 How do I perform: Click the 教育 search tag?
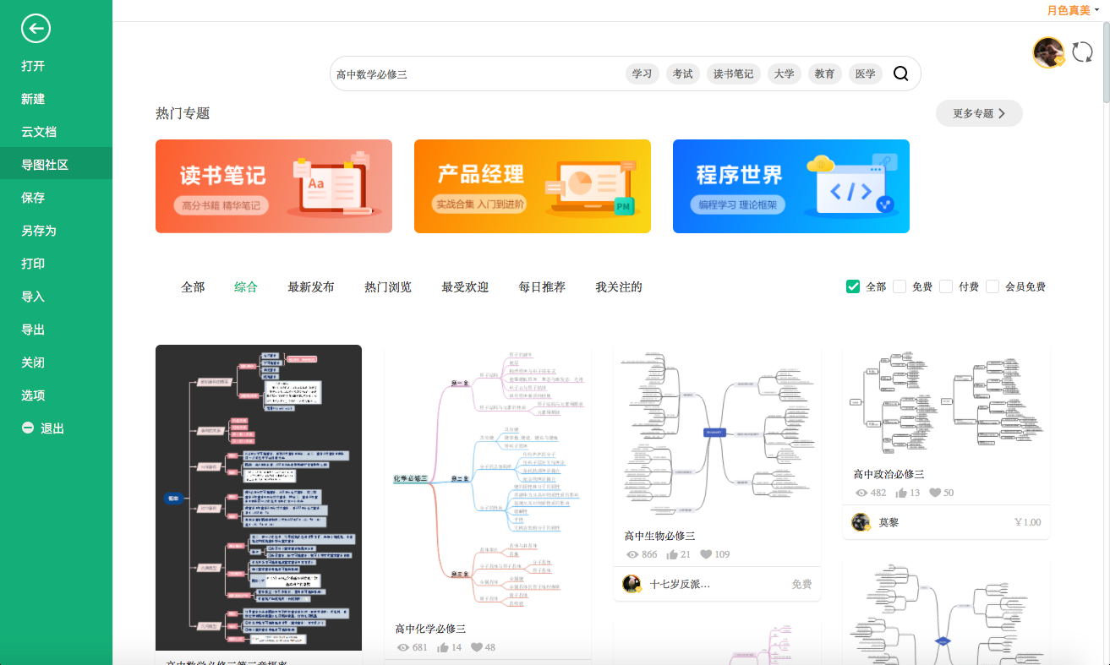tap(825, 74)
